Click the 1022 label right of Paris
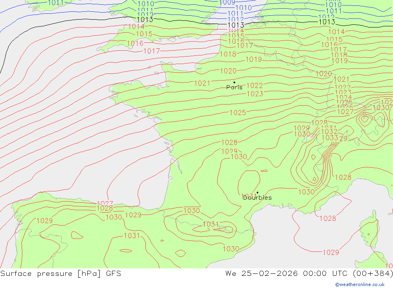393x288 pixels. pos(255,86)
